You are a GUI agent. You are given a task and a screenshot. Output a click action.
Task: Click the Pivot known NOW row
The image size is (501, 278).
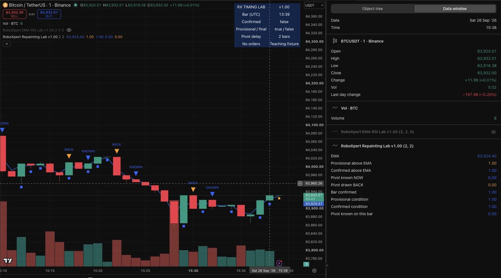click(413, 178)
